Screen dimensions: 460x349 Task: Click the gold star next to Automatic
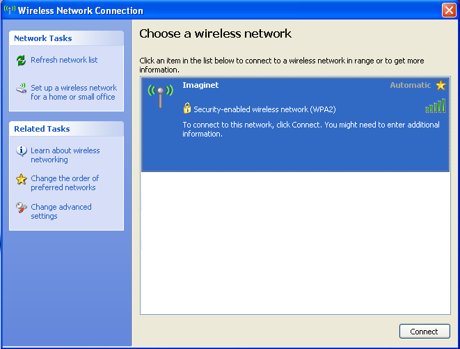441,86
